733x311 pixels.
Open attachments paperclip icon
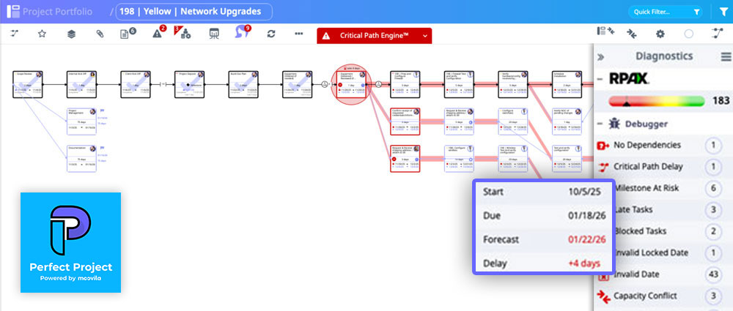pos(100,34)
